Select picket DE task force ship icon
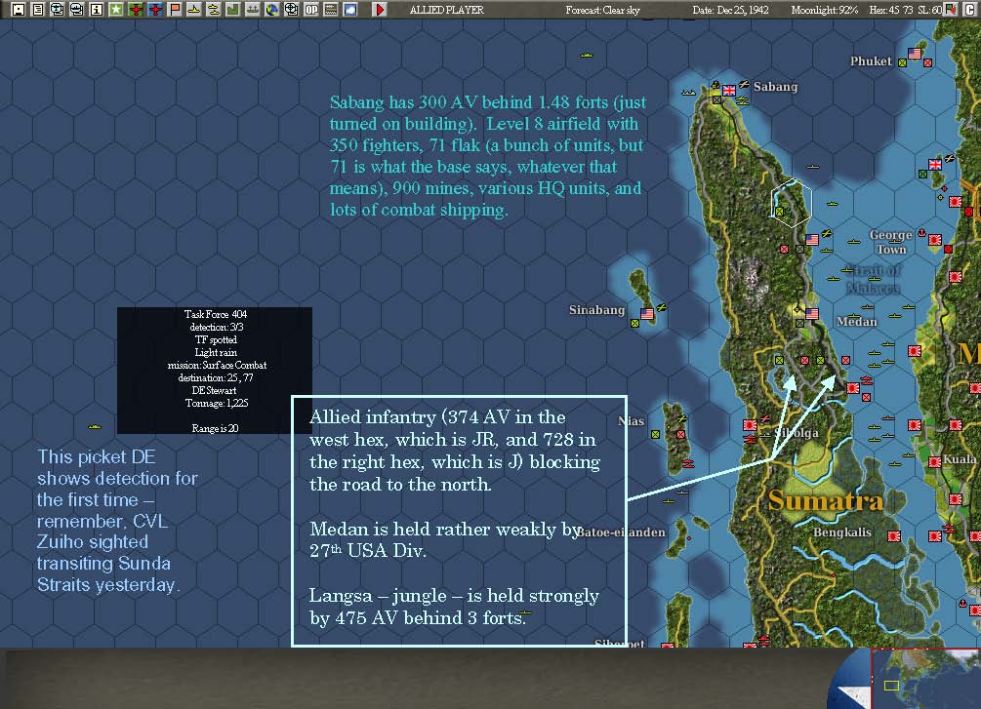The image size is (981, 709). click(95, 426)
